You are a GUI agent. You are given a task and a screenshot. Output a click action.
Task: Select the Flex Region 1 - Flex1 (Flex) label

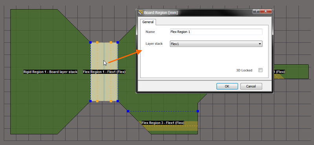point(104,72)
